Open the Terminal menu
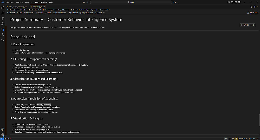 (x=43, y=2)
